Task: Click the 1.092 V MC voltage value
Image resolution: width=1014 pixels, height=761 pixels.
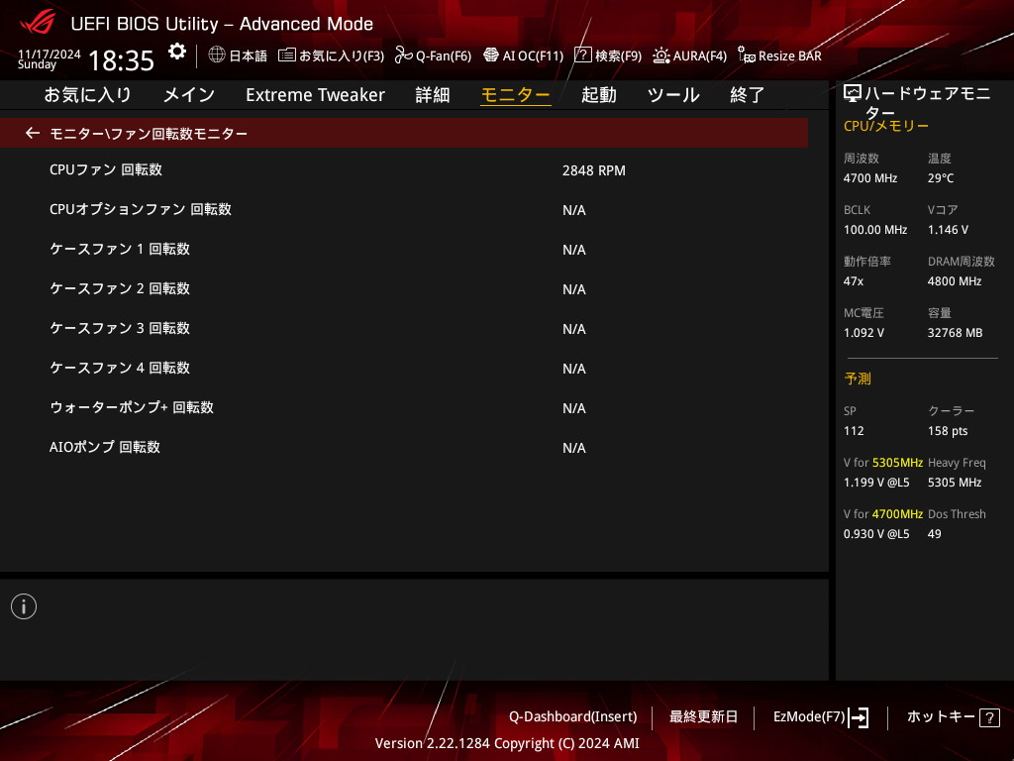Action: pyautogui.click(x=863, y=333)
